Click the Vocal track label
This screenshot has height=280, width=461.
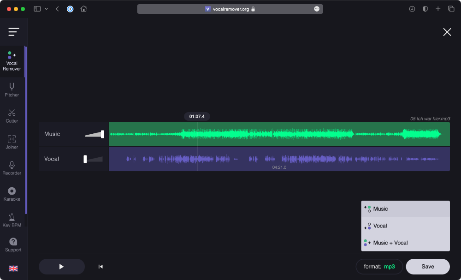pyautogui.click(x=52, y=159)
